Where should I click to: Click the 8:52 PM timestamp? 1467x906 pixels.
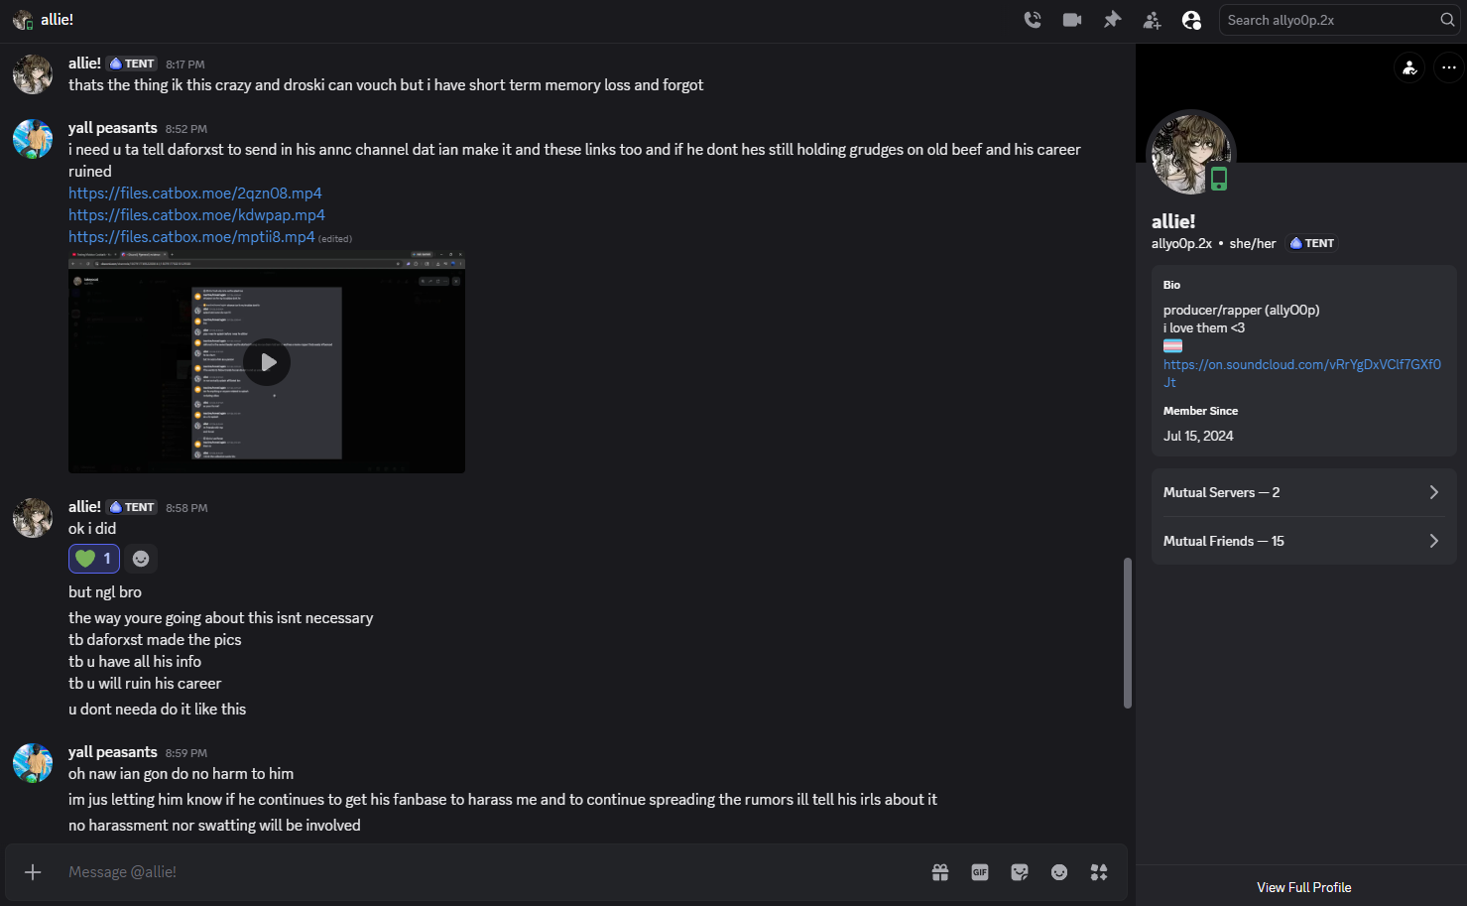tap(186, 129)
